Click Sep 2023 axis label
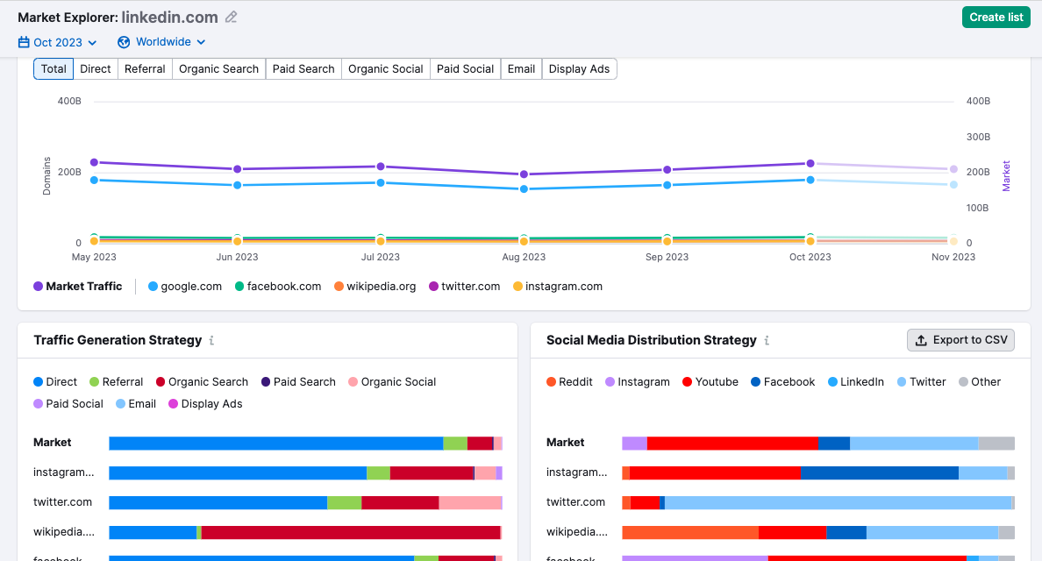Screen dimensions: 1042x561 667,257
